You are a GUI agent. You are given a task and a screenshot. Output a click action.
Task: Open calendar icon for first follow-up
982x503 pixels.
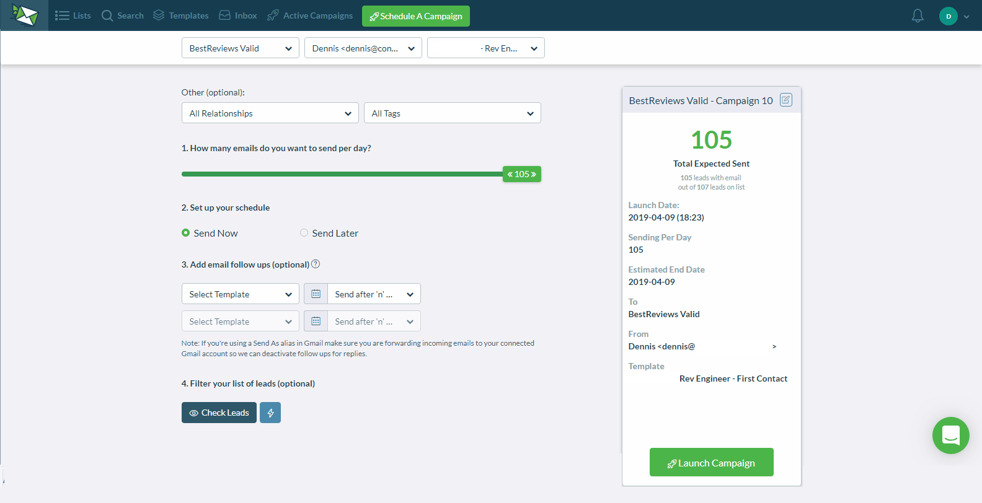point(316,294)
